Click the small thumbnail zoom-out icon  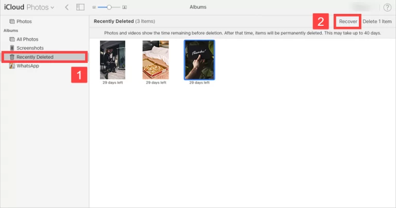93,8
